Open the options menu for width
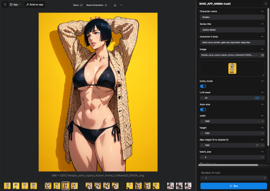Screen dimensions: 270x191 (x=262, y=116)
